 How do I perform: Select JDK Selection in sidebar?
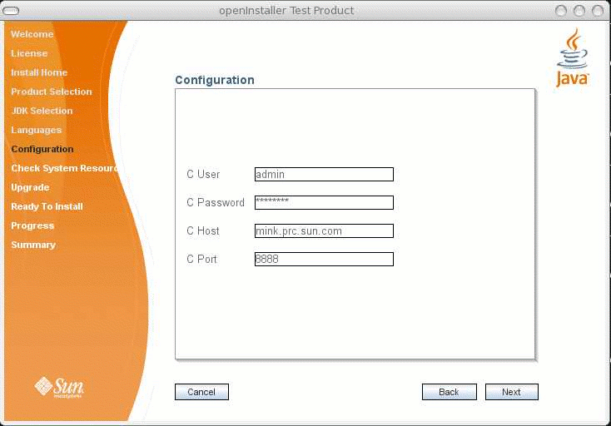point(42,111)
